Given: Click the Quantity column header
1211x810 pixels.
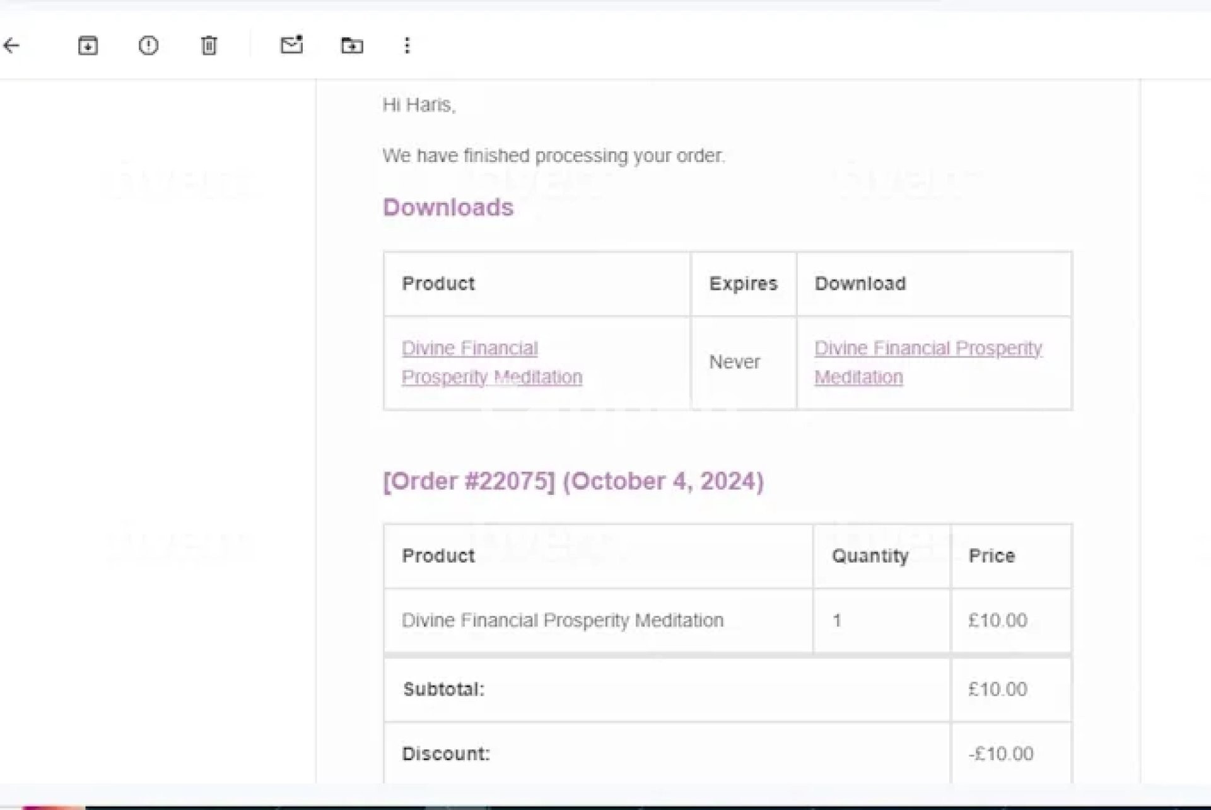Looking at the screenshot, I should [870, 556].
